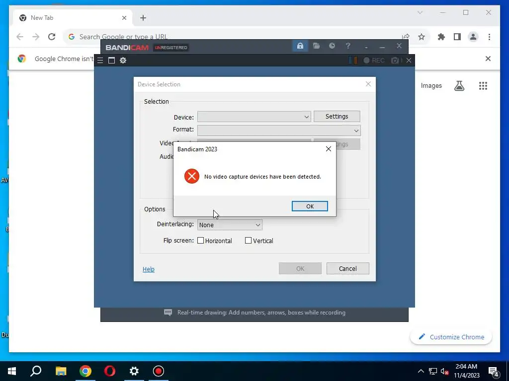Open the Chrome three-dot menu
Screen dimensions: 509x381
click(489, 37)
